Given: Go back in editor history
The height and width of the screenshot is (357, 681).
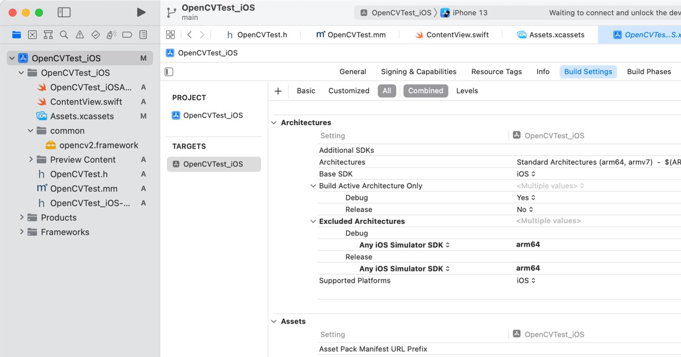Looking at the screenshot, I should tap(190, 35).
